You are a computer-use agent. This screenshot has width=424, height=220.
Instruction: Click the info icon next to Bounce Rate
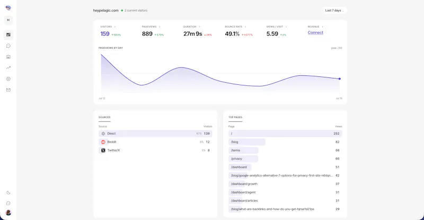(x=245, y=27)
